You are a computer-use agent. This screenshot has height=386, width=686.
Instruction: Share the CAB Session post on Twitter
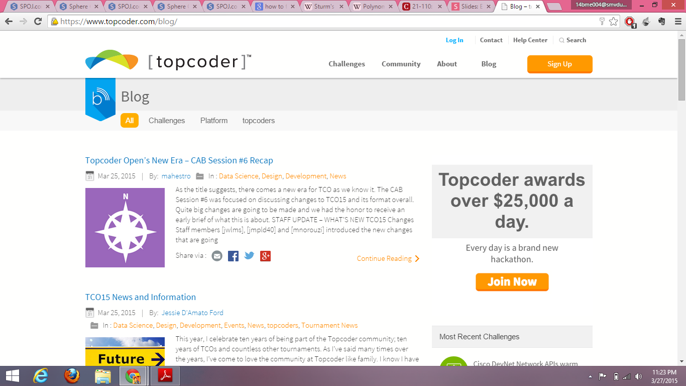click(249, 256)
